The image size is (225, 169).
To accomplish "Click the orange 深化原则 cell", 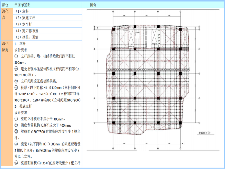I will [7, 104].
